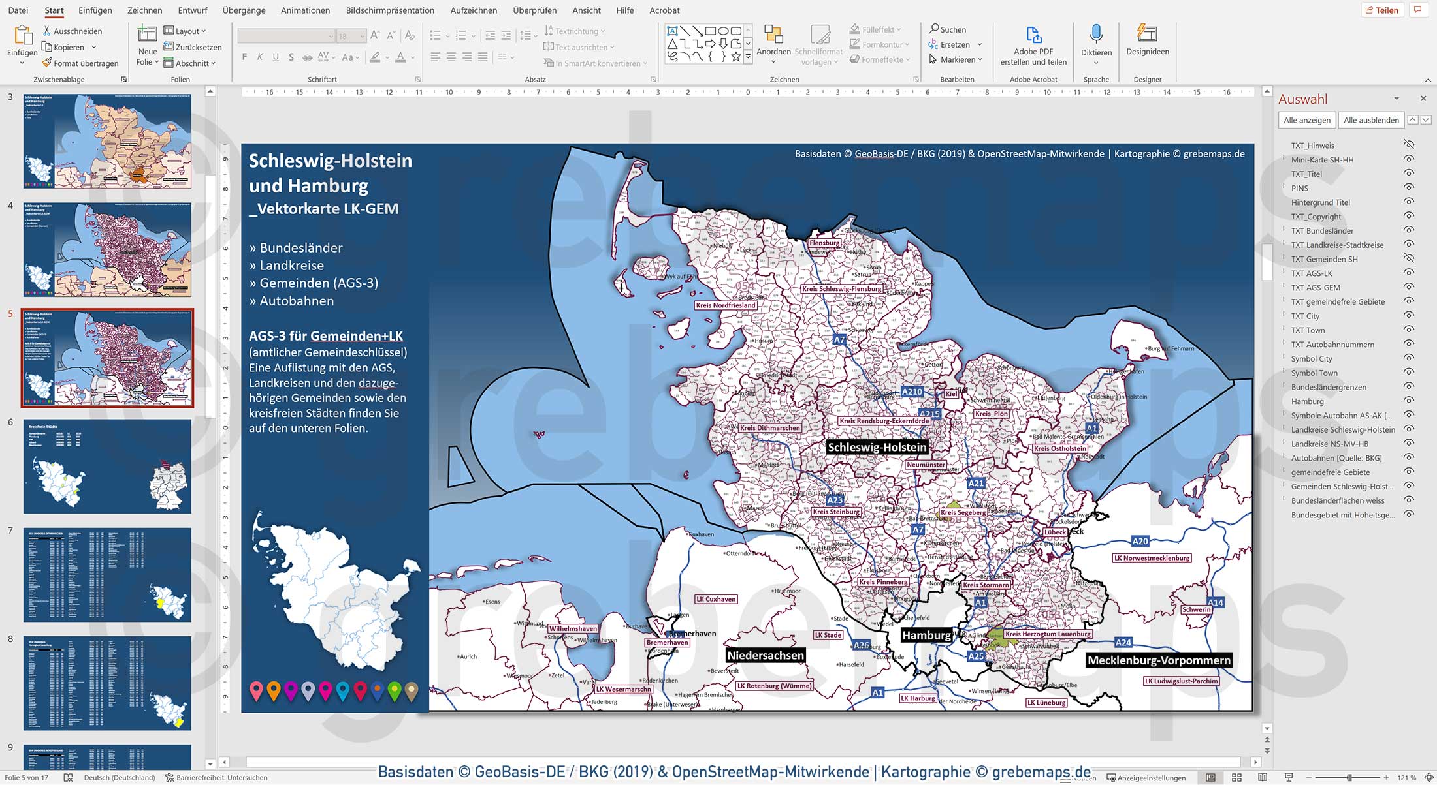Image resolution: width=1437 pixels, height=785 pixels.
Task: Click the Teilen share button
Action: point(1382,10)
